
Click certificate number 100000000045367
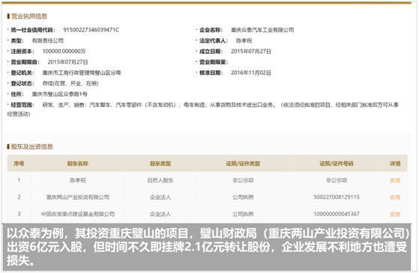pos(337,214)
